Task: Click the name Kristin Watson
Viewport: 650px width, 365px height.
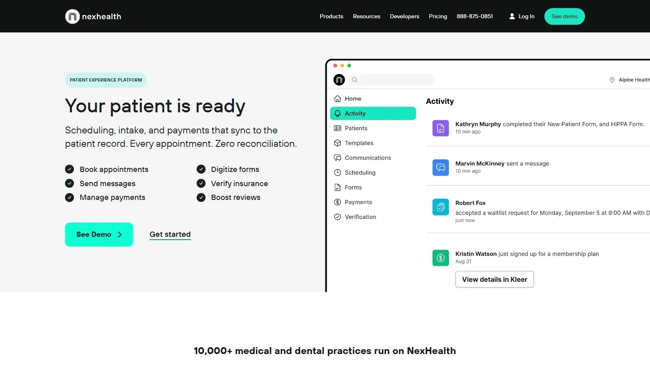Action: pyautogui.click(x=476, y=254)
